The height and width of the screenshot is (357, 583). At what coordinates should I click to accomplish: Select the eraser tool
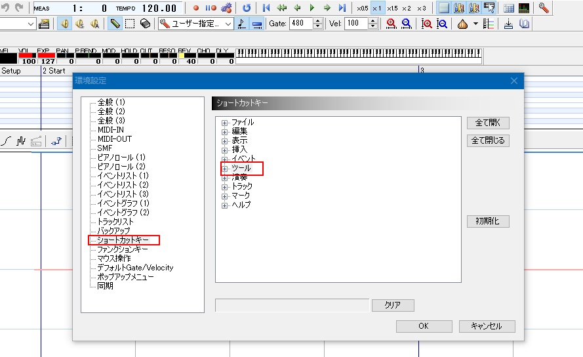(145, 24)
